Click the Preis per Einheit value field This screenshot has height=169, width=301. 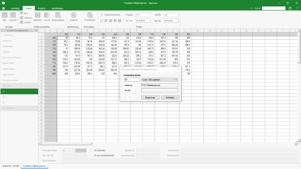(x=68, y=151)
